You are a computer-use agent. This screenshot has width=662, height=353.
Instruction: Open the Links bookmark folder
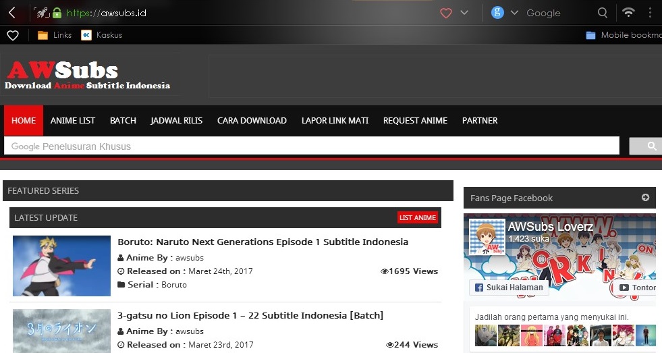pyautogui.click(x=55, y=35)
